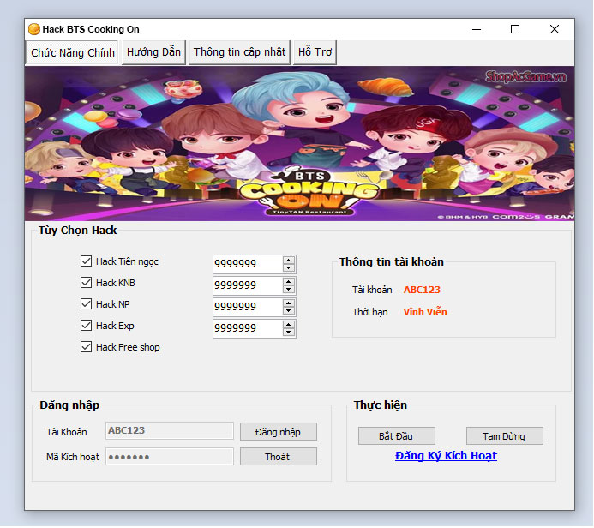Click the Hack BTS Cooking On title icon

point(34,29)
